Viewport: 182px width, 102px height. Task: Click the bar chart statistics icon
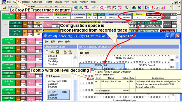point(163,8)
